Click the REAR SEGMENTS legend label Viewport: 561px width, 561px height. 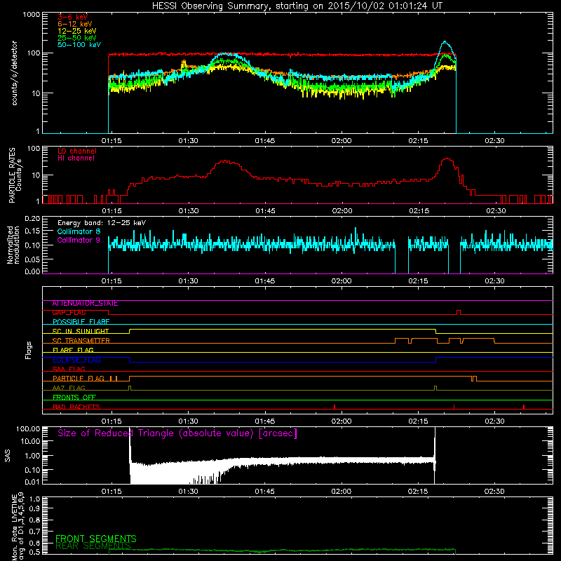coord(93,546)
